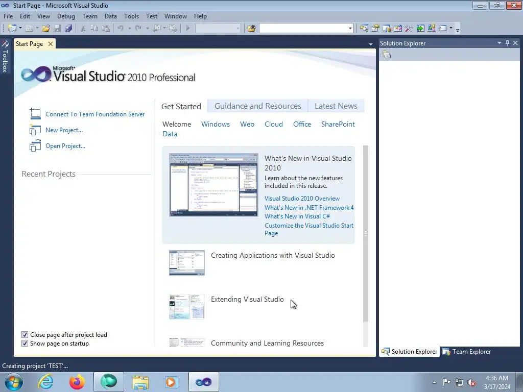523x392 pixels.
Task: Open What's New in Visual C# link
Action: 297,216
